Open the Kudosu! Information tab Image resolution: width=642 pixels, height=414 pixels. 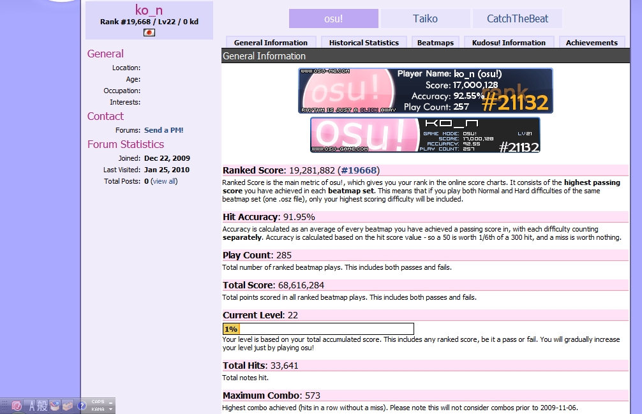509,42
